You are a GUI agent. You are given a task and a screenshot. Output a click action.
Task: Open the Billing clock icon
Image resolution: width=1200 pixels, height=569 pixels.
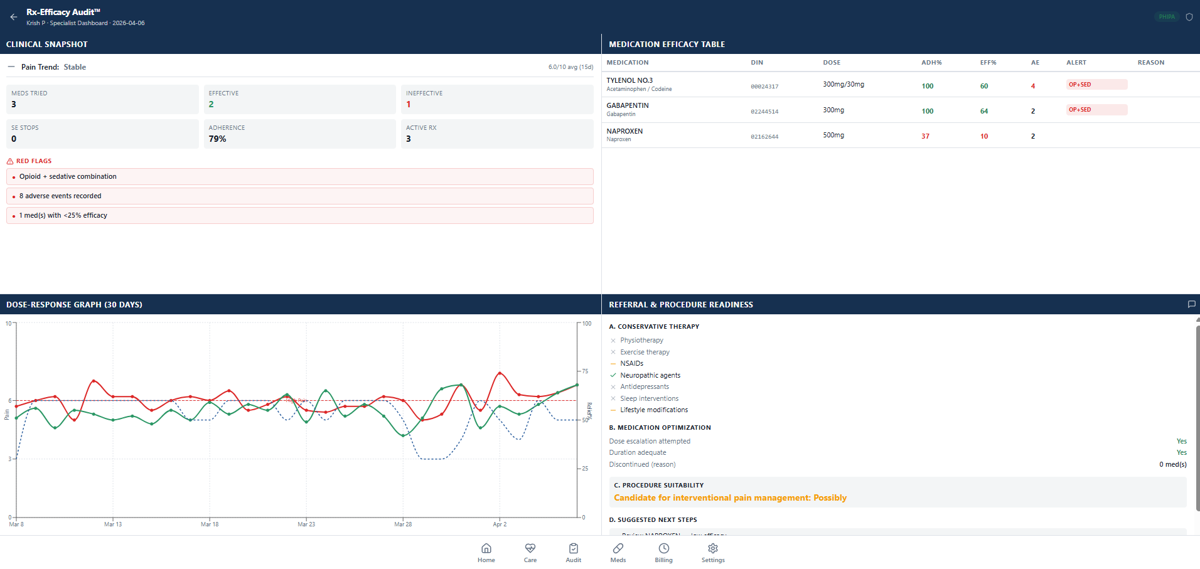(x=663, y=552)
